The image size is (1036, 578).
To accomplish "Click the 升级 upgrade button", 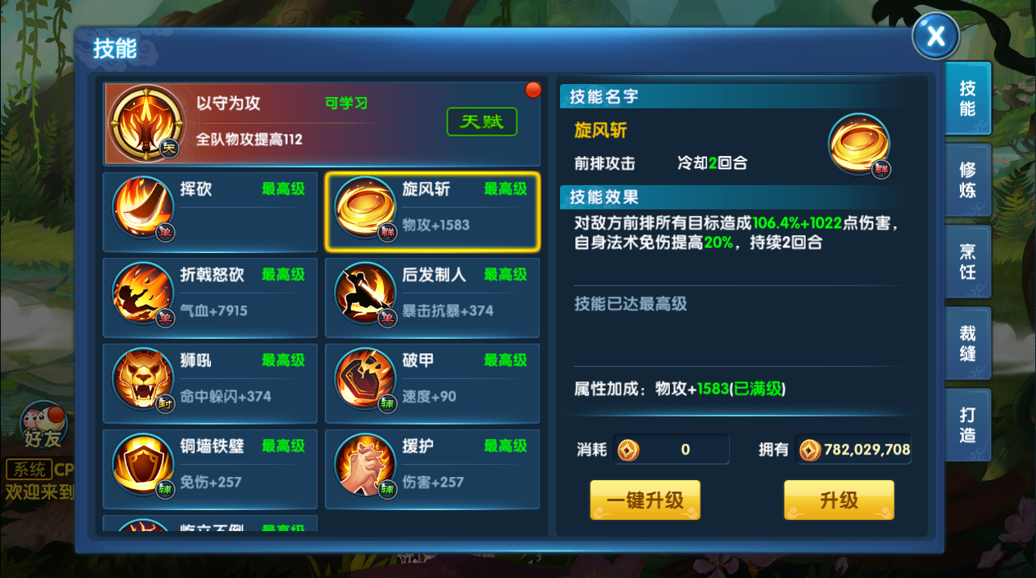I will pos(839,500).
